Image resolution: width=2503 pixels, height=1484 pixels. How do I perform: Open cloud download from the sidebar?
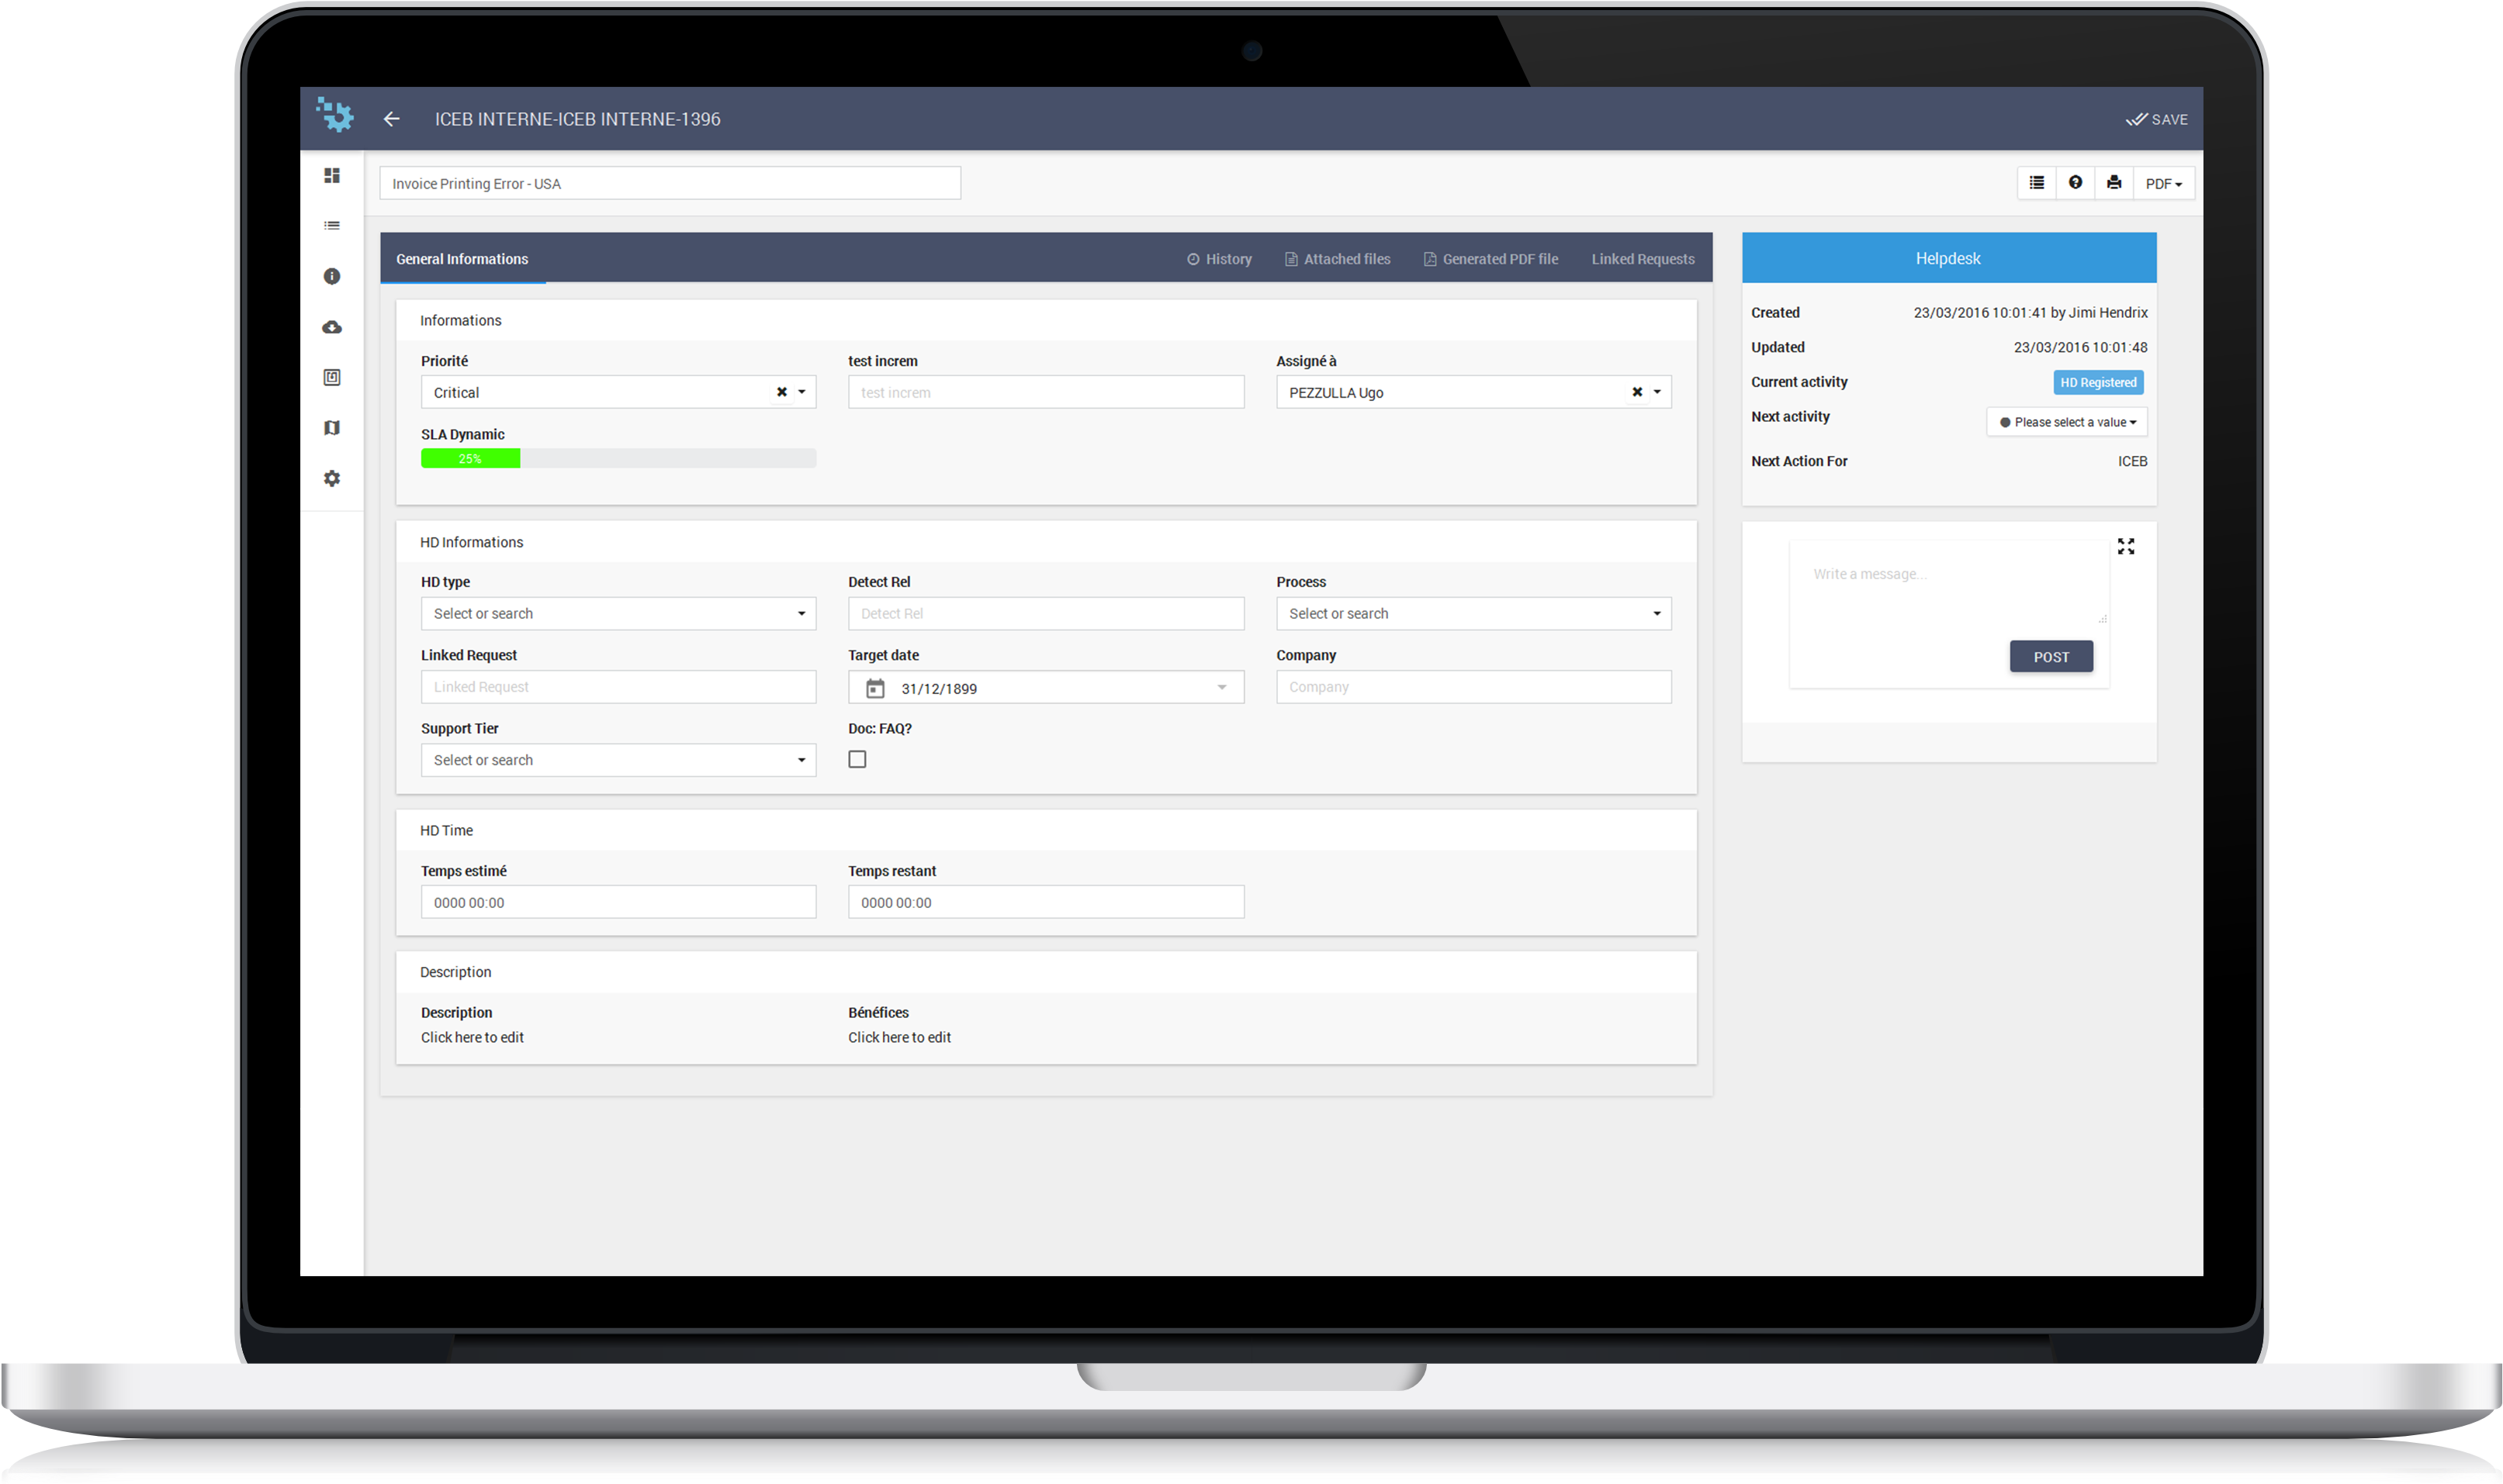331,327
